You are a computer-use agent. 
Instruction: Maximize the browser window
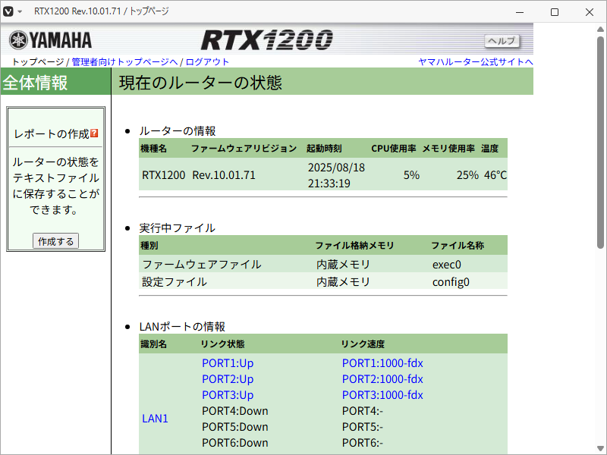click(x=555, y=12)
